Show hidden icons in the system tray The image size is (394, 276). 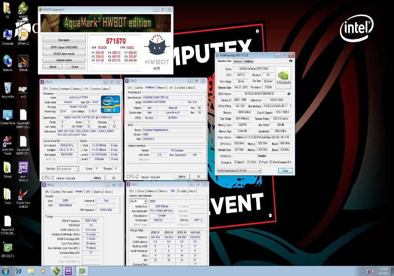coord(363,272)
